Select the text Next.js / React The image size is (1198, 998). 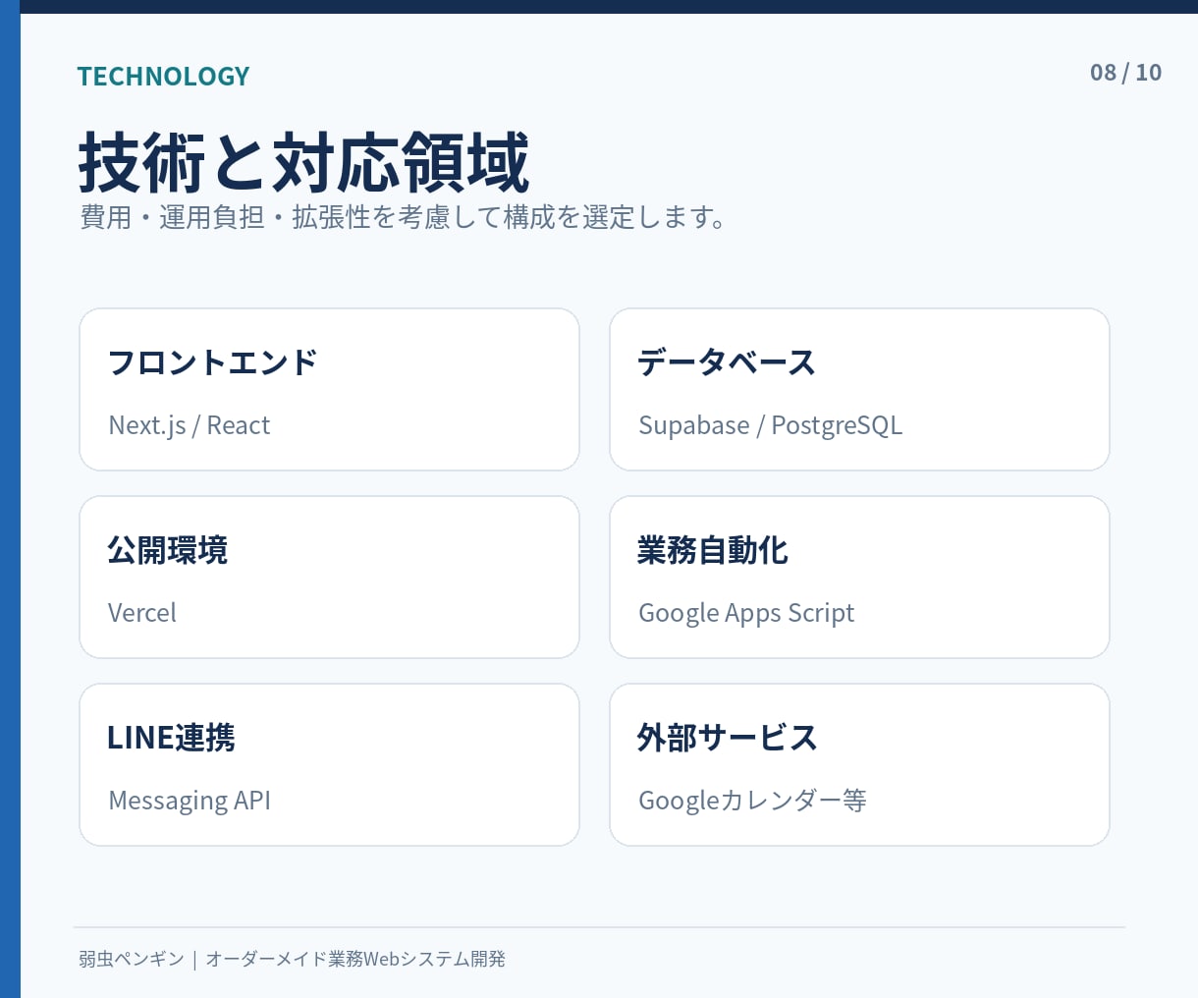189,425
